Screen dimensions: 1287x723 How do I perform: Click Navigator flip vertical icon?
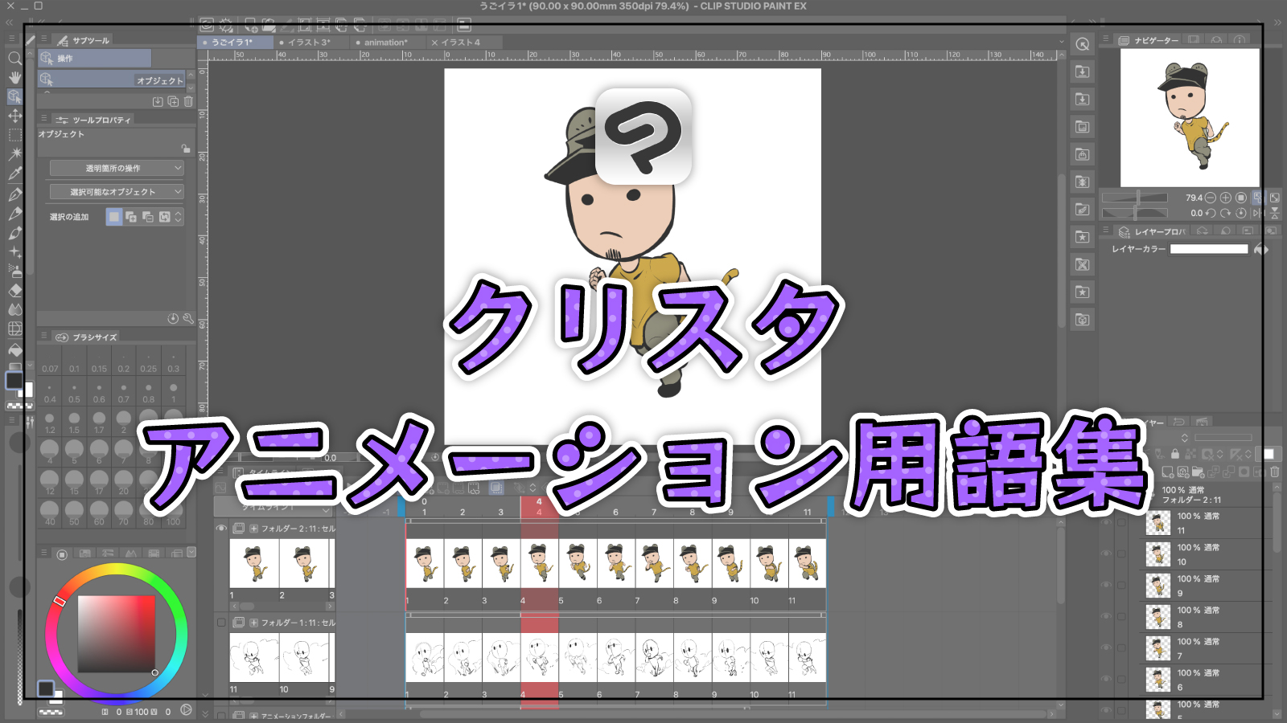point(1274,213)
